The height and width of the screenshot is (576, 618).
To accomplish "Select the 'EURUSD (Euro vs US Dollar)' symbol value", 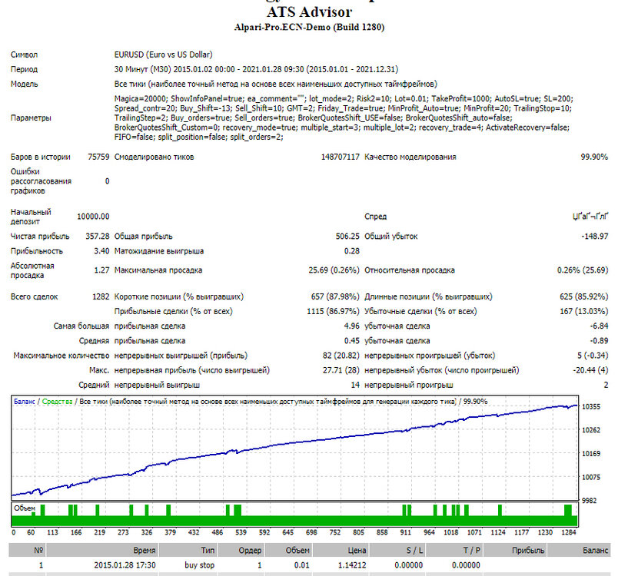I will point(163,55).
